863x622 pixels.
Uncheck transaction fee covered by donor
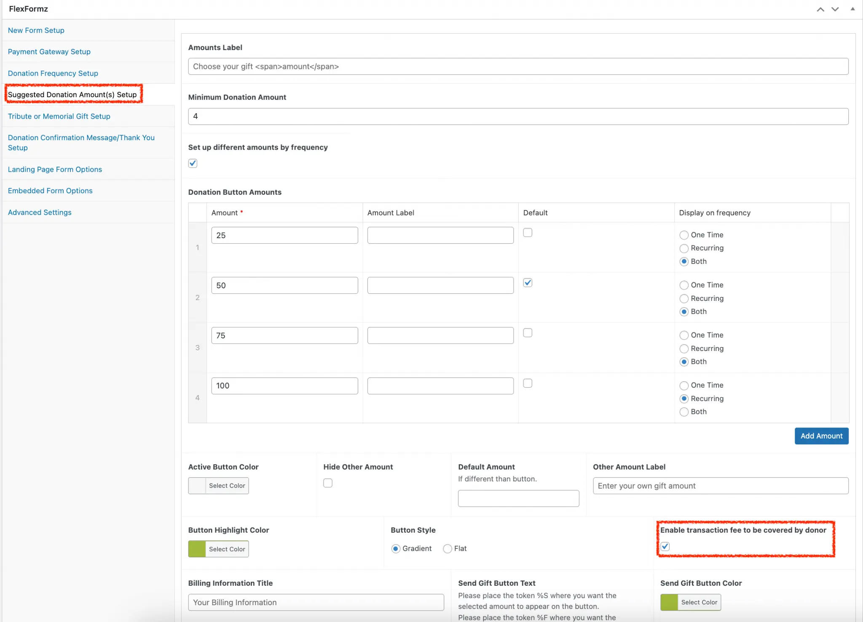(665, 546)
